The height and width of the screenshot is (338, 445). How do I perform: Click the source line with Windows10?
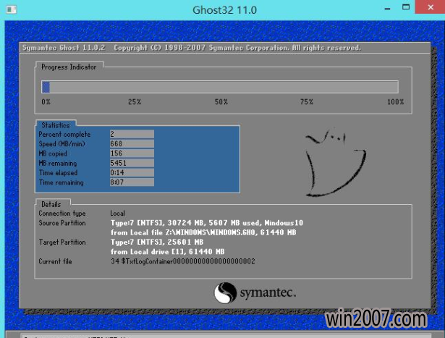[207, 223]
